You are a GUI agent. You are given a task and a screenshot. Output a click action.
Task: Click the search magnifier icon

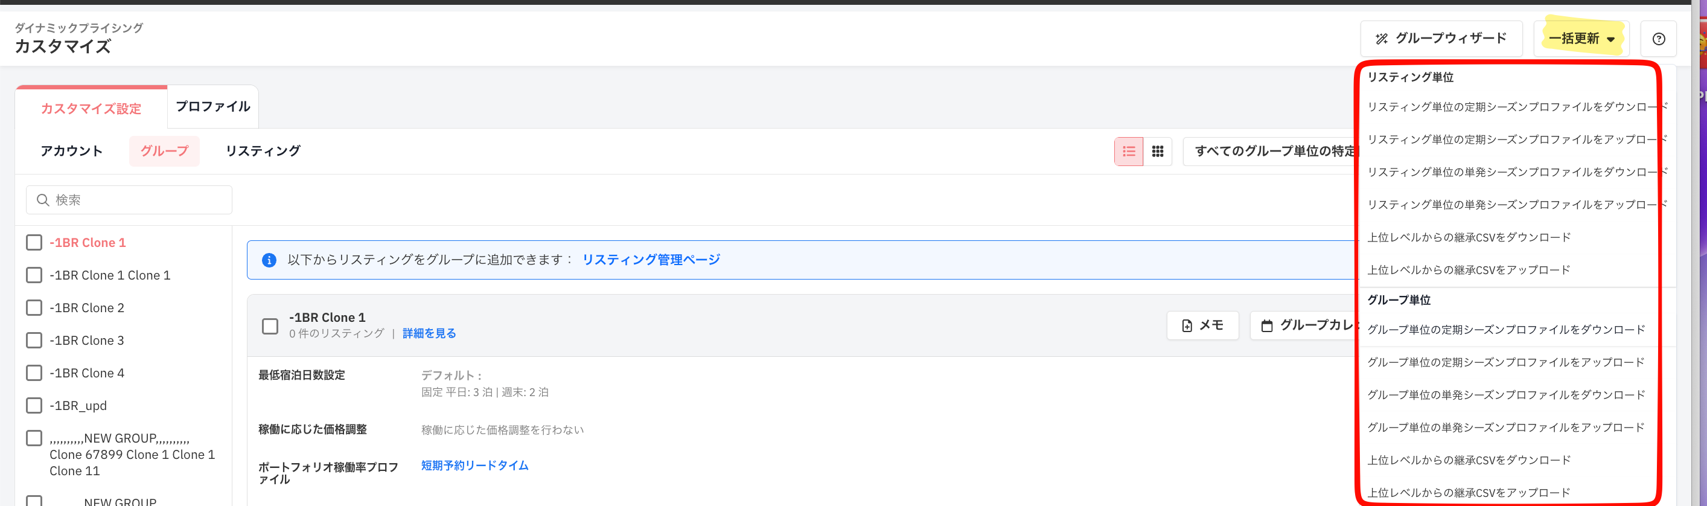(x=43, y=200)
